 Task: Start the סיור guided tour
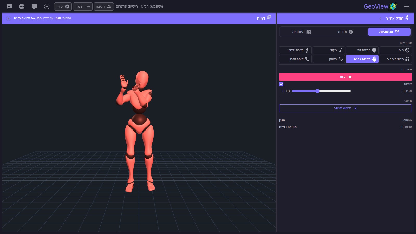(63, 6)
